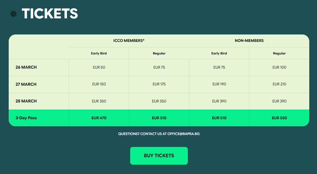317x174 pixels.
Task: Click the 26 March row label
Action: 26,67
